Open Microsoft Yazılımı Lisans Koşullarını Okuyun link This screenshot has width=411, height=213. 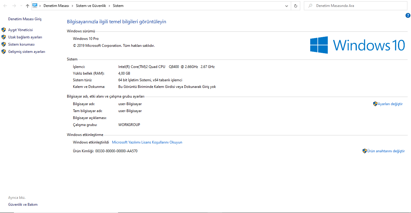pos(147,142)
